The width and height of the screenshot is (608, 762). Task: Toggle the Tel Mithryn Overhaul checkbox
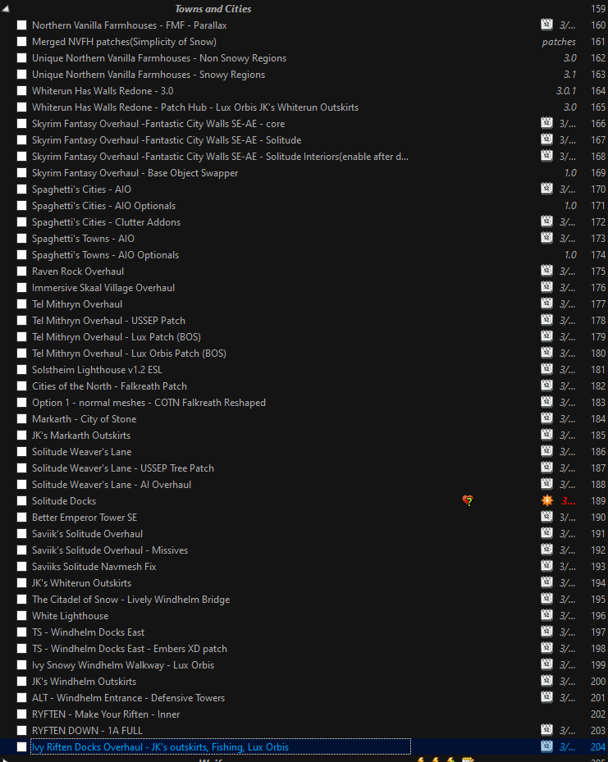click(22, 304)
